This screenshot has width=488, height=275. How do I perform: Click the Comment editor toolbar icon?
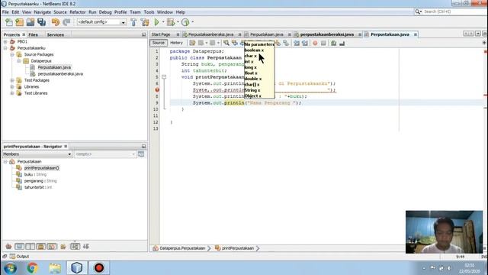[x=334, y=43]
